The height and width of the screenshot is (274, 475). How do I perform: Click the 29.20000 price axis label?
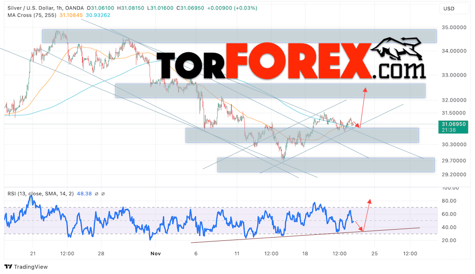click(x=454, y=175)
